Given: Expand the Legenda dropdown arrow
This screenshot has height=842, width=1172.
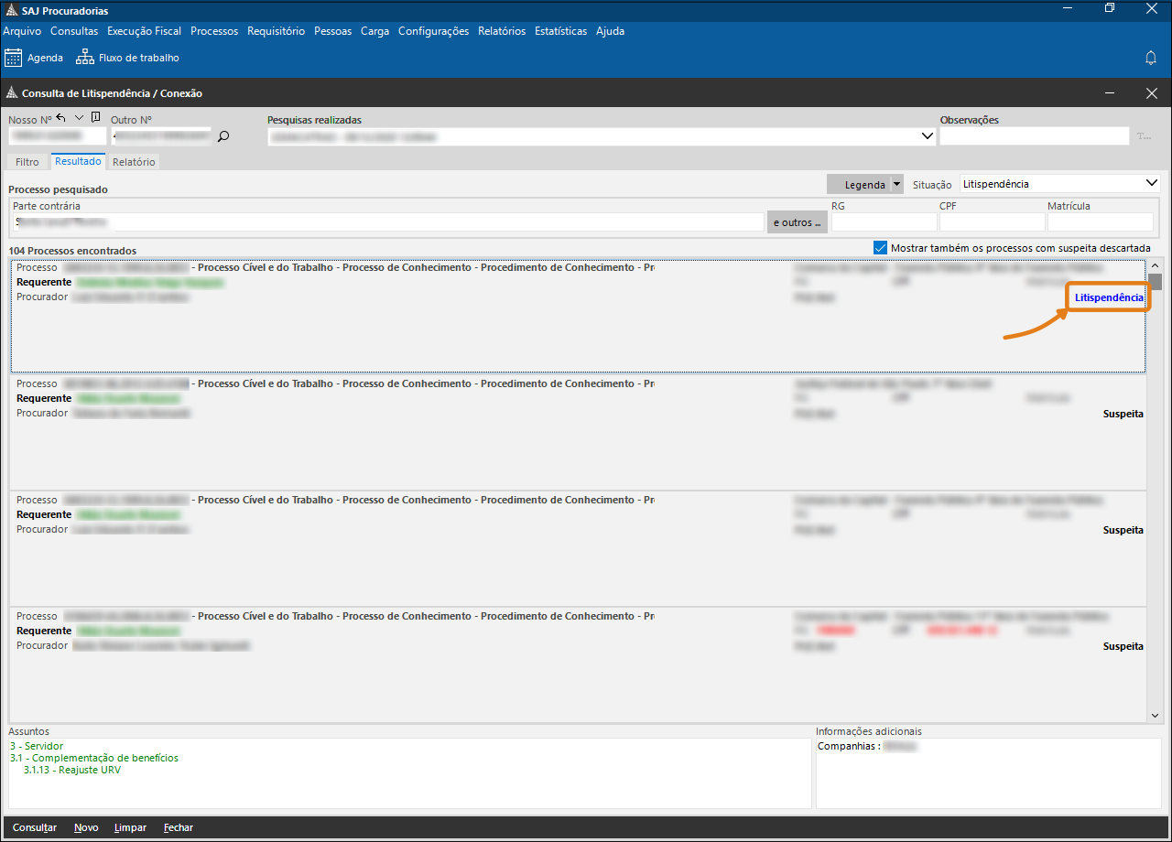Looking at the screenshot, I should [x=896, y=184].
